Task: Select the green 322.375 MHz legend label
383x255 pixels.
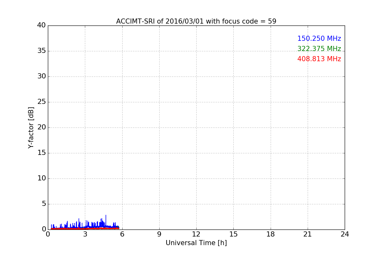Action: [x=319, y=49]
